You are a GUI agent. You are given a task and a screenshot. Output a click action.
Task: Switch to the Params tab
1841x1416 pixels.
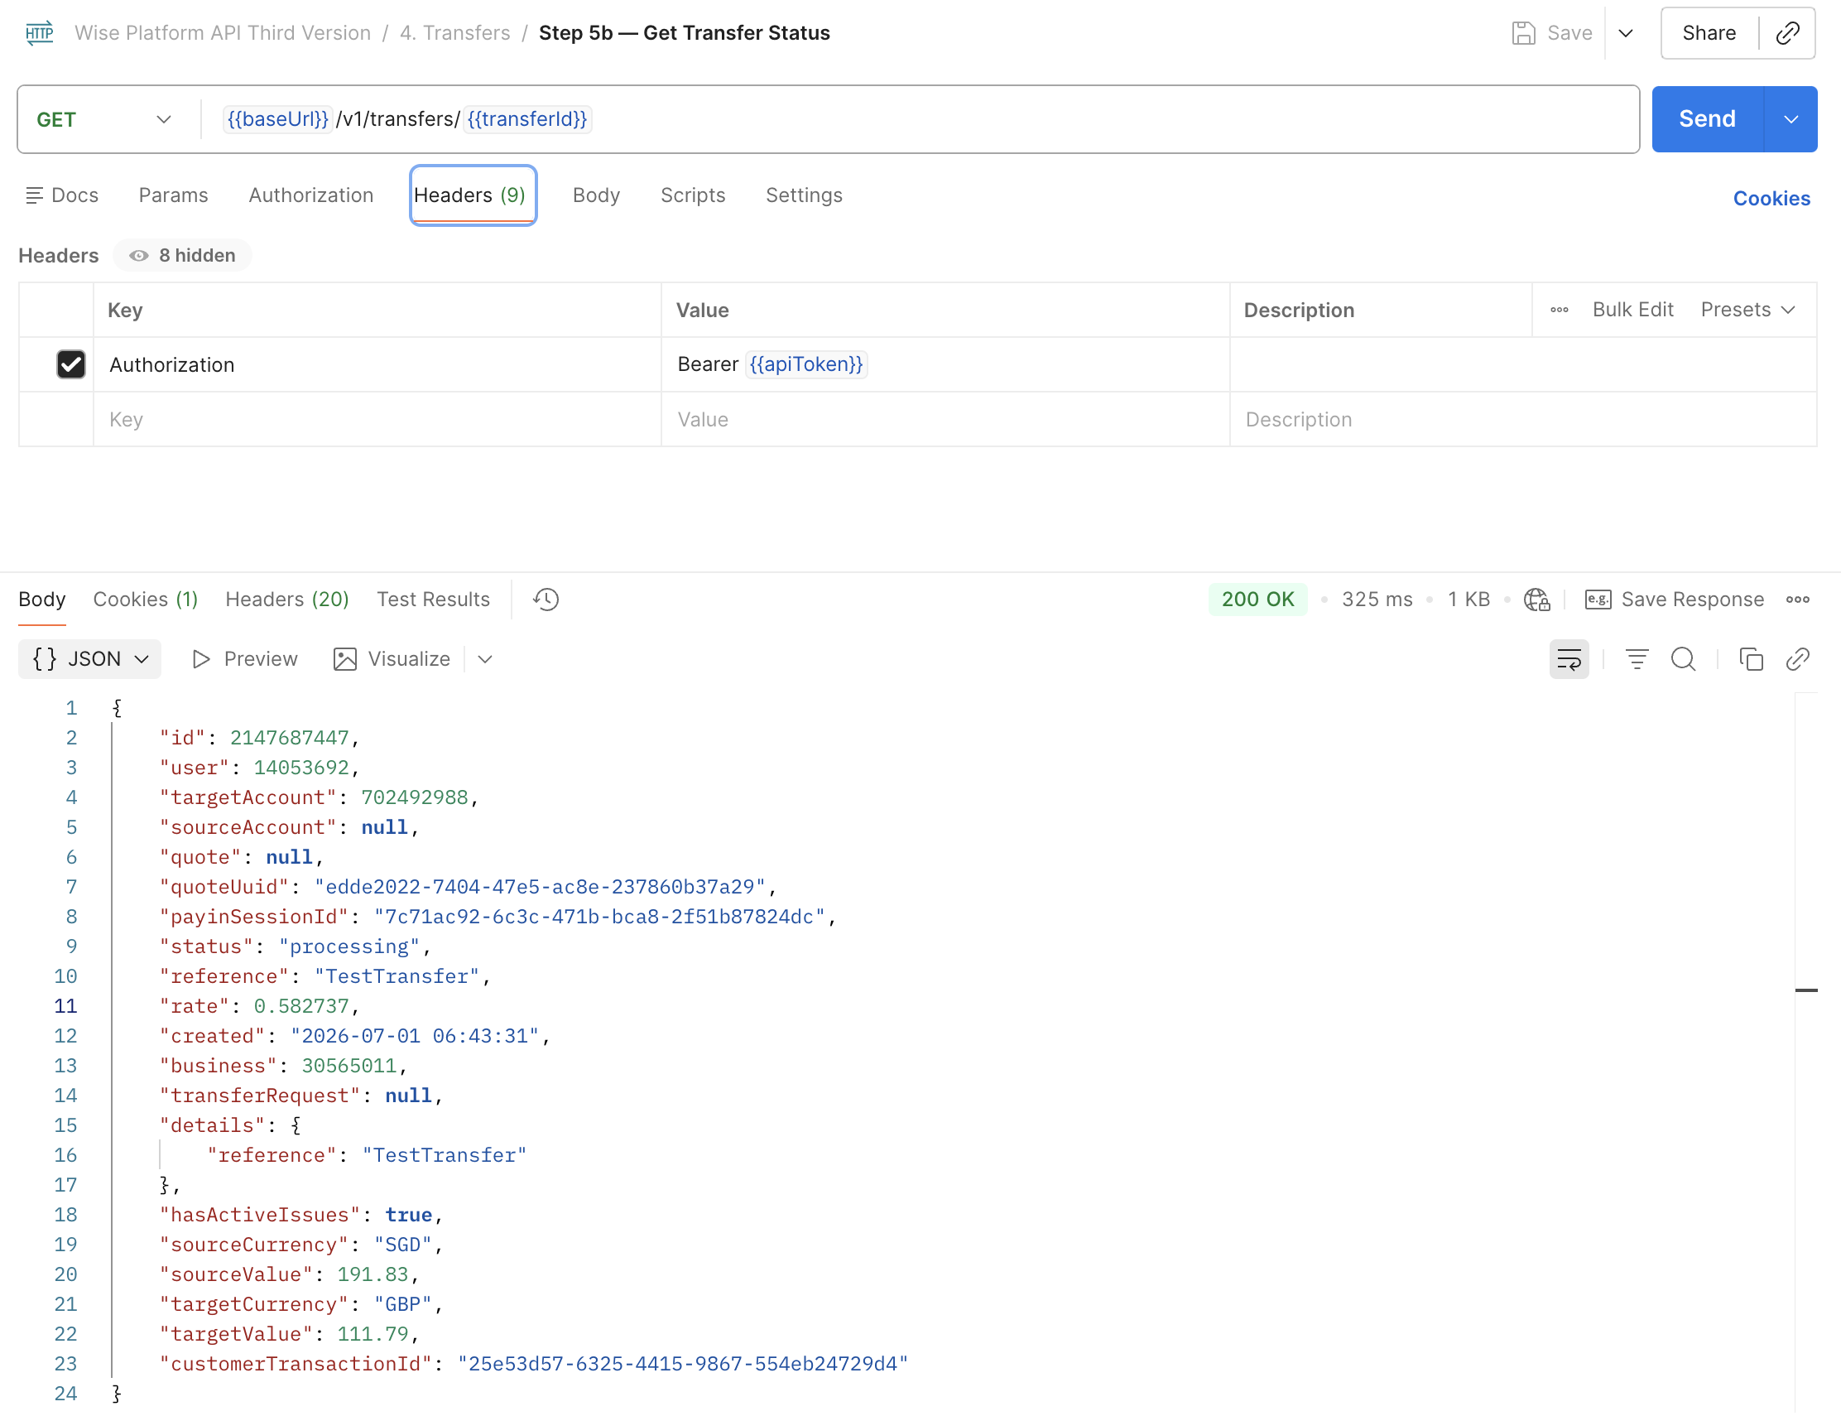click(x=173, y=195)
